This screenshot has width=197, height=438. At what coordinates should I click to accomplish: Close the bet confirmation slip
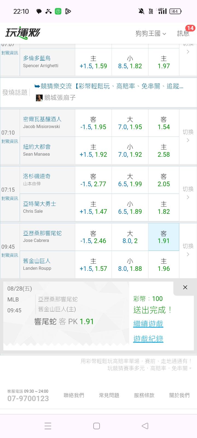(185, 287)
